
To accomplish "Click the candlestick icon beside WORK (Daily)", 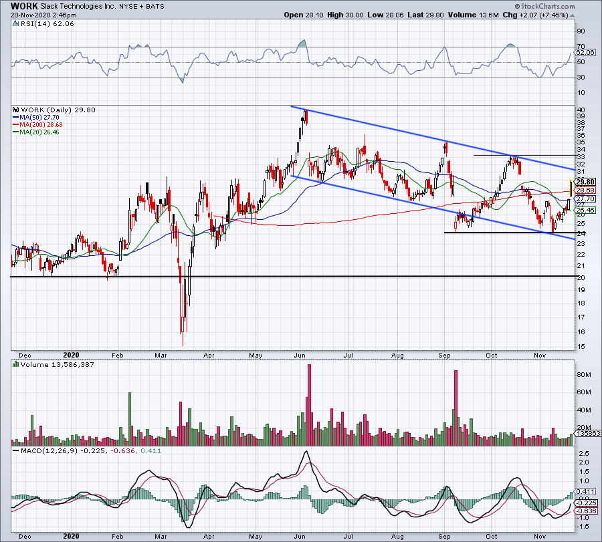I will [x=16, y=110].
